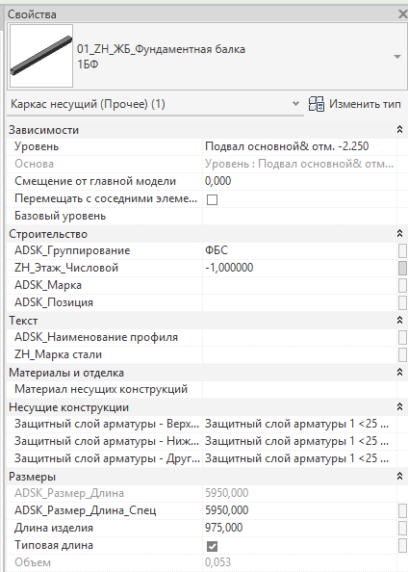Click associate button beside ZH_Марка стали
This screenshot has height=572, width=408.
402,354
